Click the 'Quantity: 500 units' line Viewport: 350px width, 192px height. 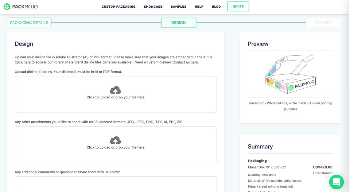click(262, 175)
